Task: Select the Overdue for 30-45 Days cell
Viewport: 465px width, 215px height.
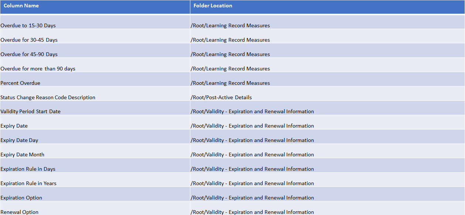Action: coord(29,40)
